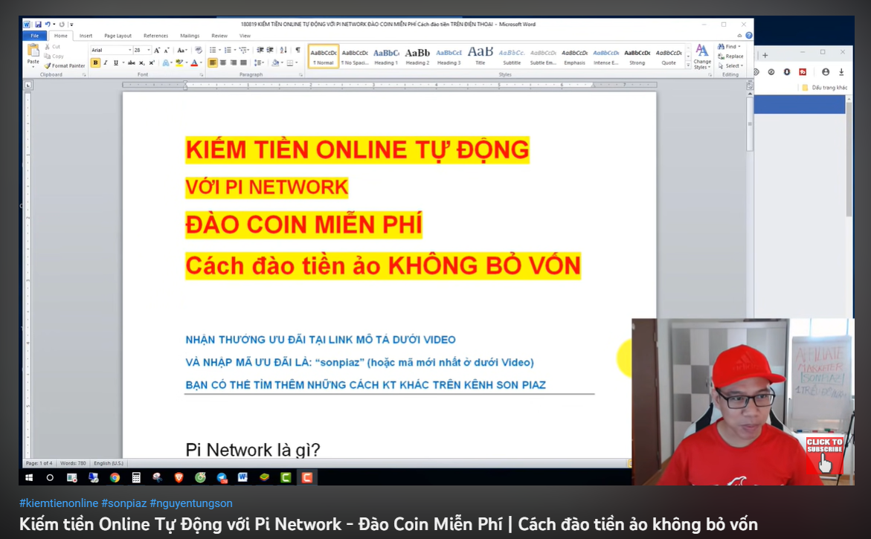Viewport: 871px width, 539px height.
Task: Toggle Subscript formatting
Action: 141,62
